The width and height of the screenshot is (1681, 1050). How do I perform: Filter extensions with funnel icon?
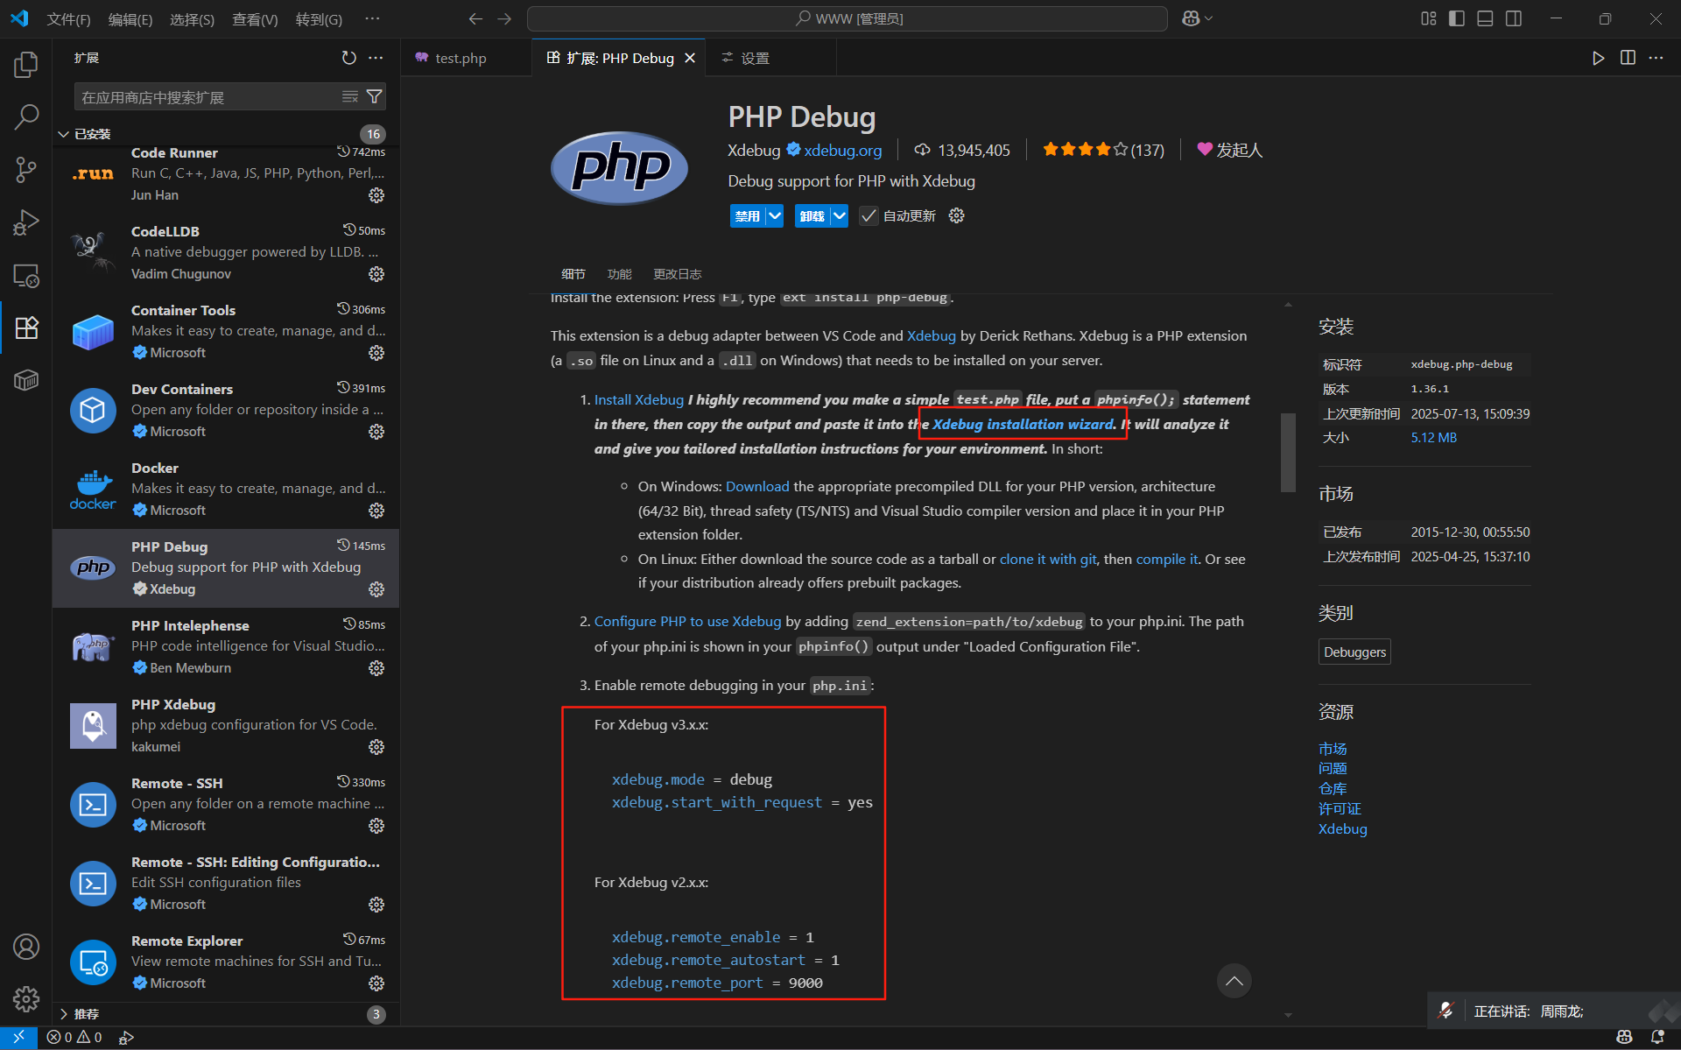pyautogui.click(x=374, y=96)
